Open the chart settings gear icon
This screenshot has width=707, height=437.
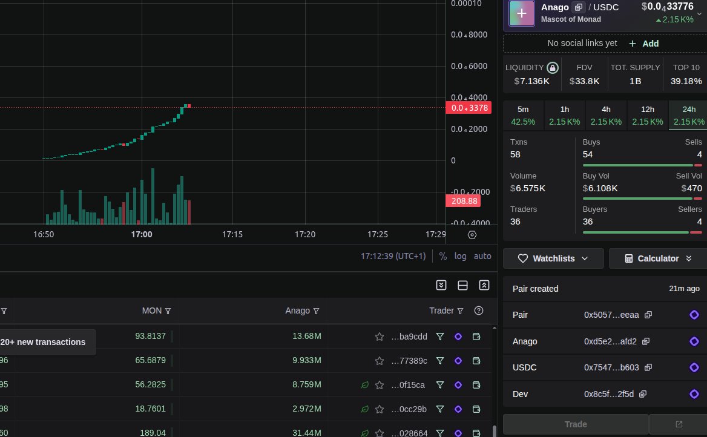(472, 234)
